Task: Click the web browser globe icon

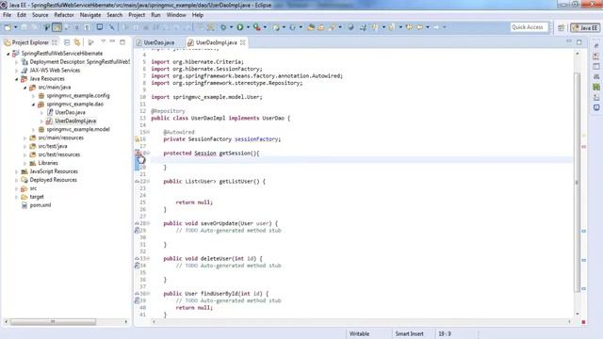Action: pos(350,27)
